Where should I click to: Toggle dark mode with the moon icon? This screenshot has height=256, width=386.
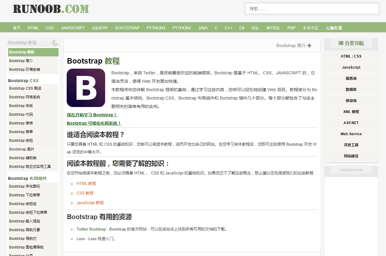point(55,43)
